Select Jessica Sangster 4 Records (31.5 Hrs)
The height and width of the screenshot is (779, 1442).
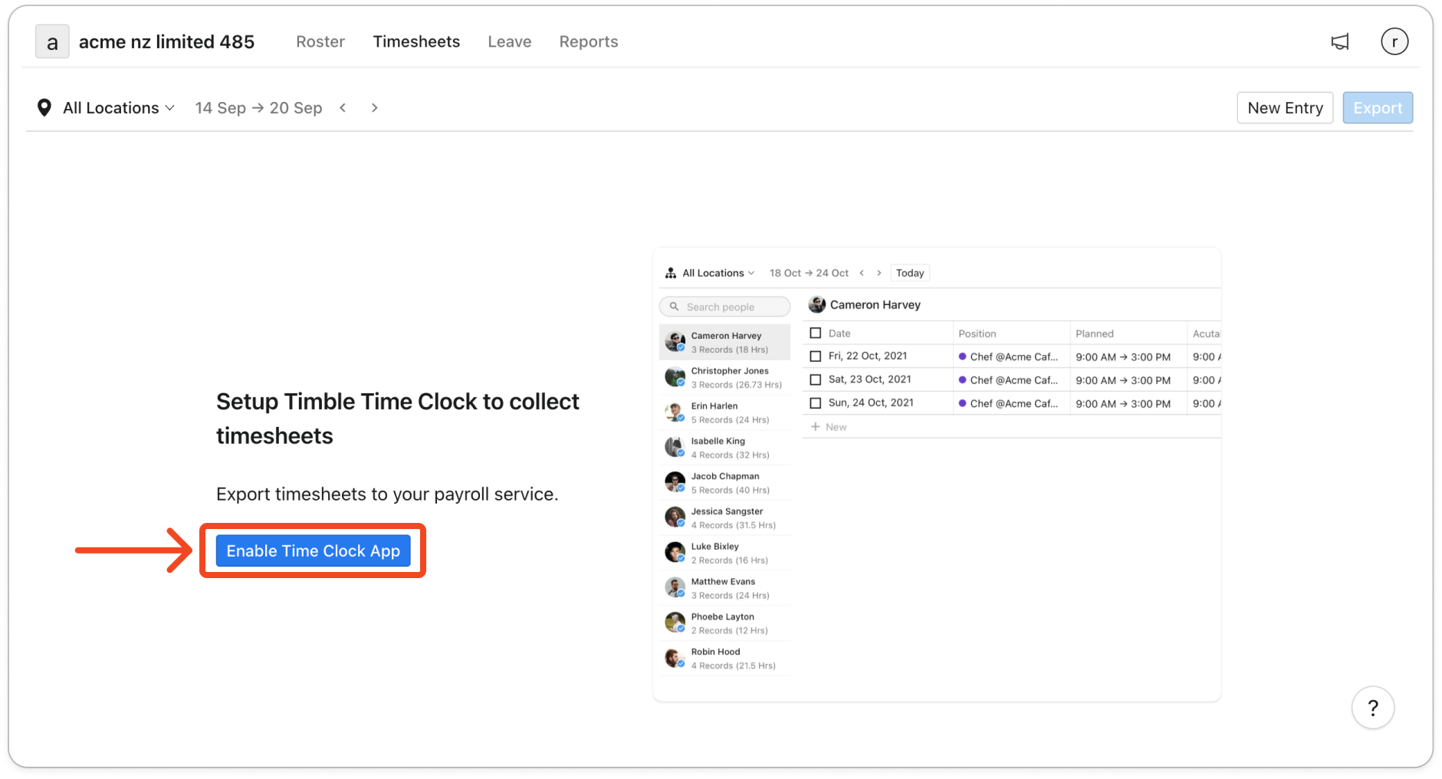(724, 518)
